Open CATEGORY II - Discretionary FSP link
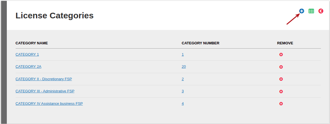This screenshot has width=330, height=124. coord(44,79)
